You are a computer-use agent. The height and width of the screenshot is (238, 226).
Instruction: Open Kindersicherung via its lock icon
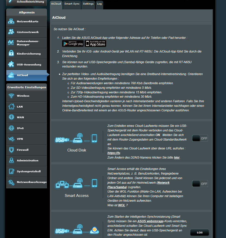pyautogui.click(x=11, y=54)
